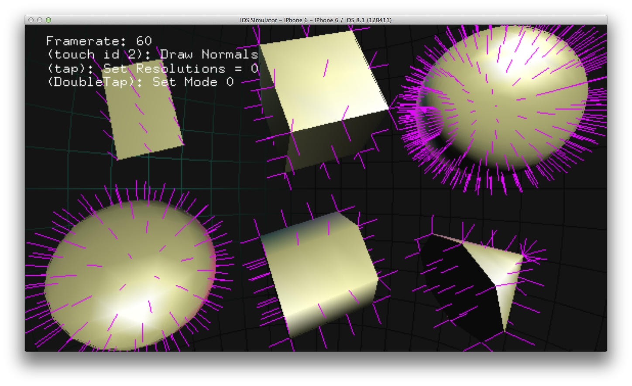Image resolution: width=632 pixels, height=386 pixels.
Task: Tap the flat tan quad near the HUD text
Action: [144, 118]
